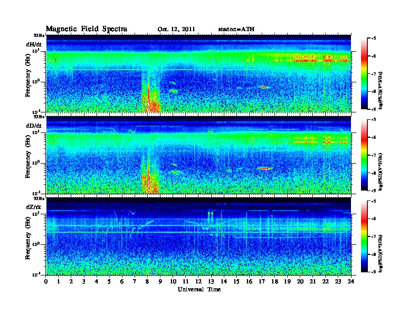Click hour 19 on Universal Time axis

click(x=287, y=282)
